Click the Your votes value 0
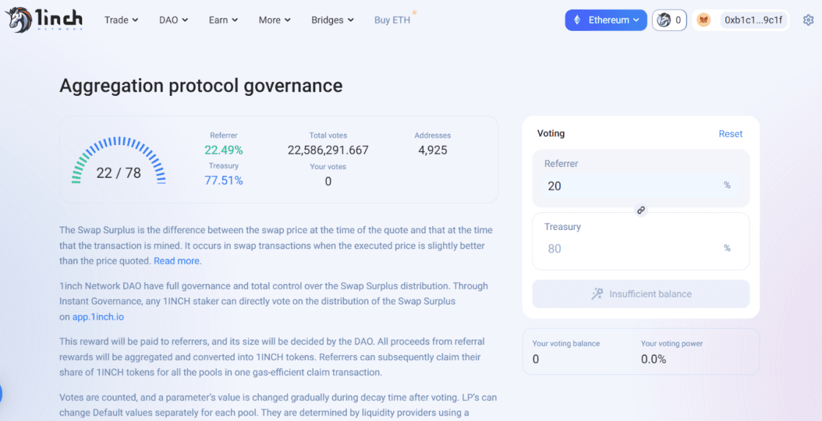 coord(328,181)
